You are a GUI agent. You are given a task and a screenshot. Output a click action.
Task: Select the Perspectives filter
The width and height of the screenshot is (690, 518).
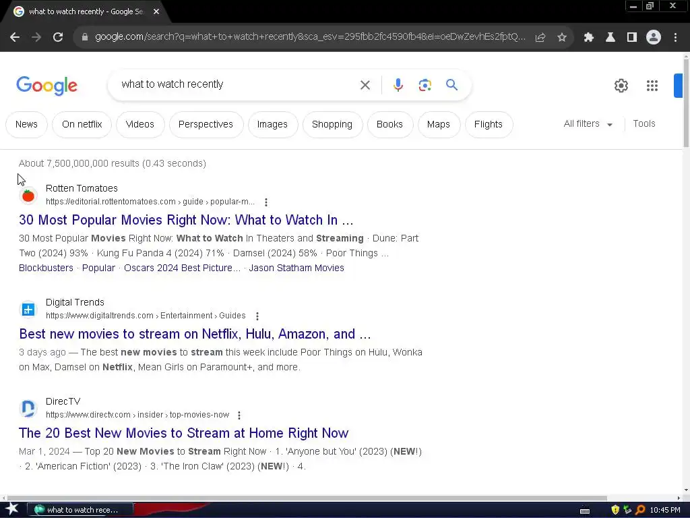tap(206, 124)
